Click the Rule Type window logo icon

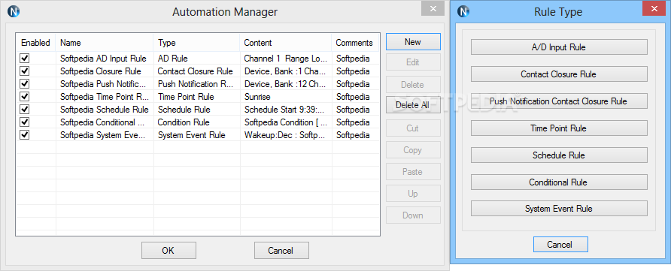coord(464,11)
